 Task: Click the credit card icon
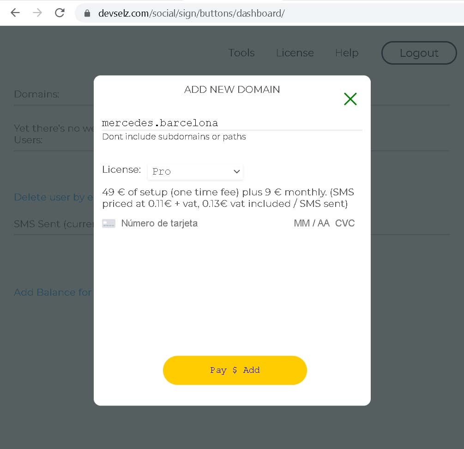tap(108, 224)
